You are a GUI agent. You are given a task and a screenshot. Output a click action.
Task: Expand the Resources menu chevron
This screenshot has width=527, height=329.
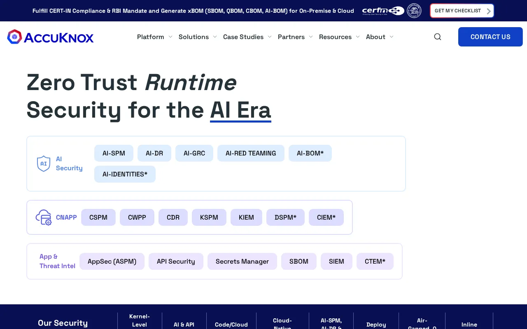point(358,37)
